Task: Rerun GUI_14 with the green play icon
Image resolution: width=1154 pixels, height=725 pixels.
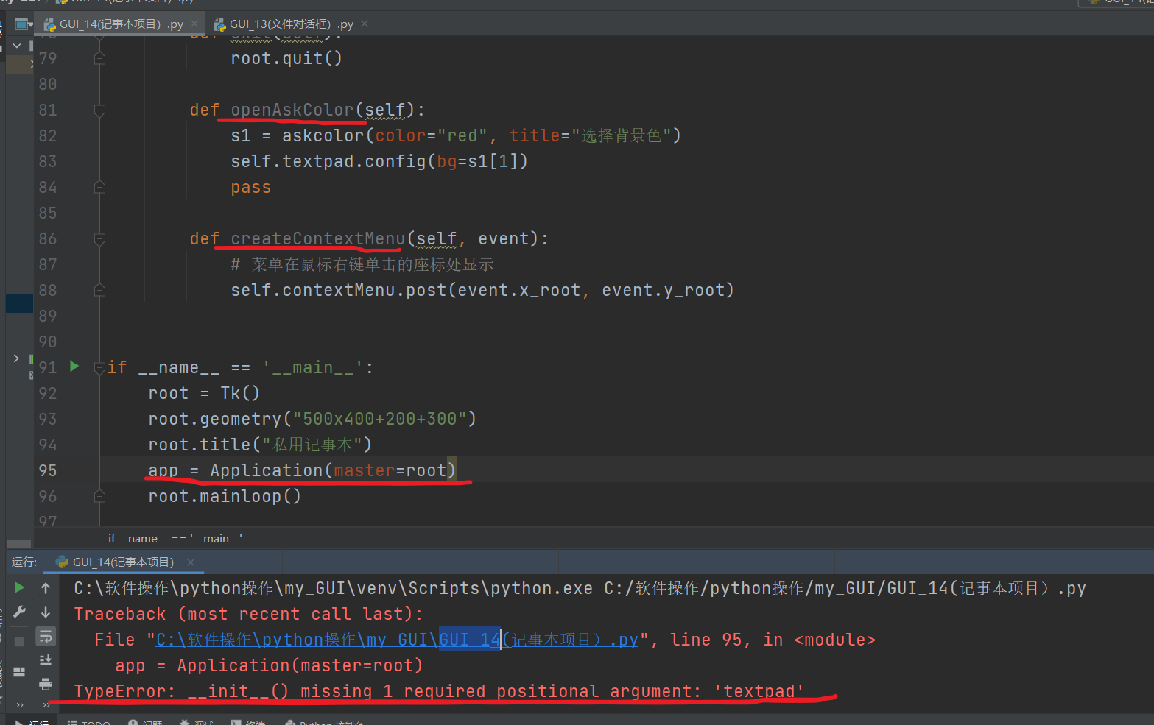Action: [x=19, y=587]
